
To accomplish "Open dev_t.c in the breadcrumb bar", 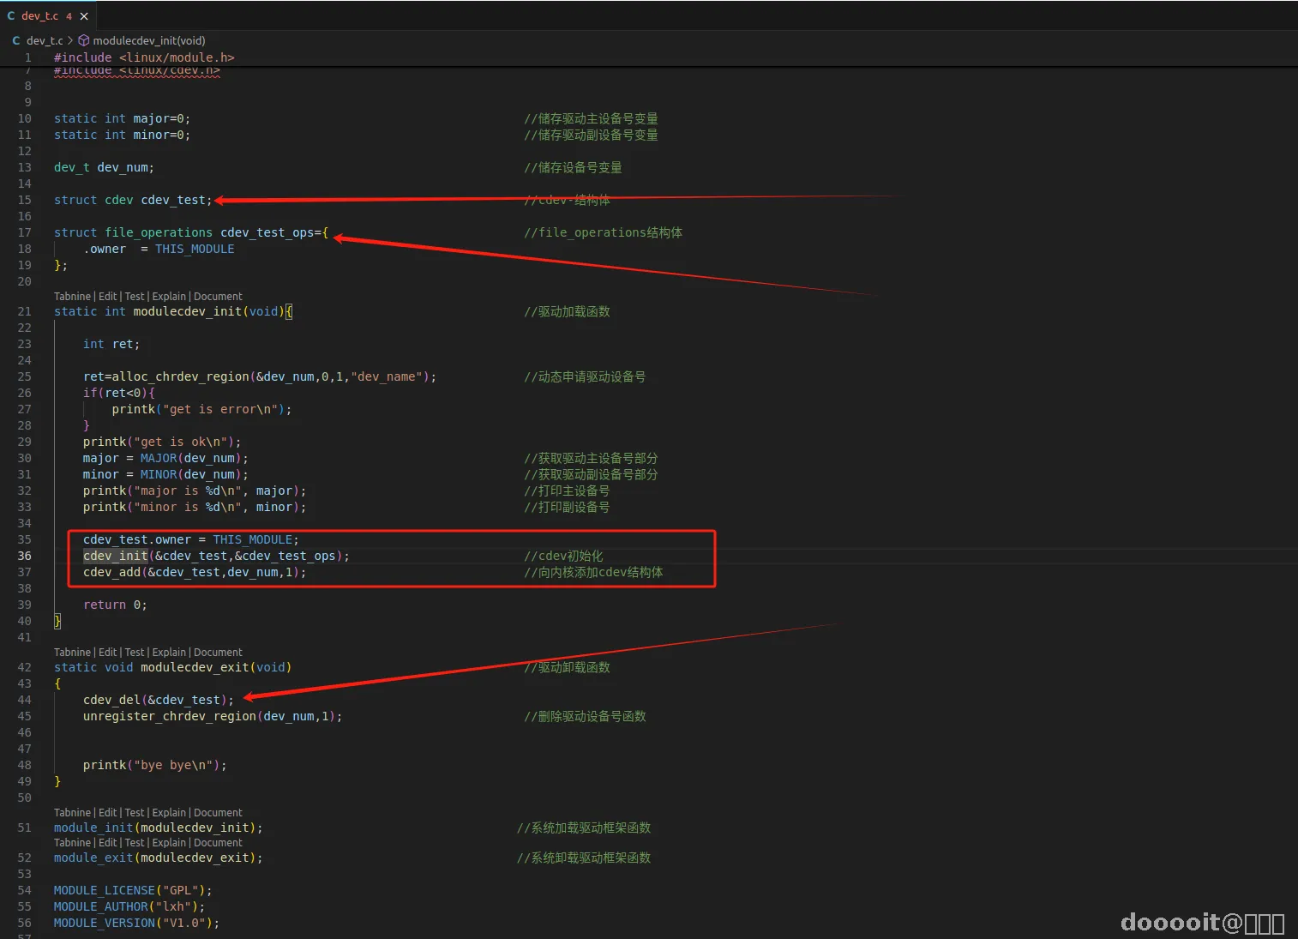I will 45,40.
